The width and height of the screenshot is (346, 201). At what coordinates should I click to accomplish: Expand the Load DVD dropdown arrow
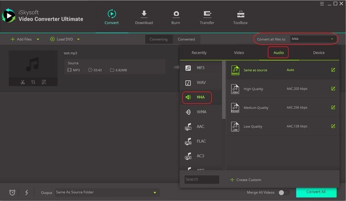[x=78, y=40]
